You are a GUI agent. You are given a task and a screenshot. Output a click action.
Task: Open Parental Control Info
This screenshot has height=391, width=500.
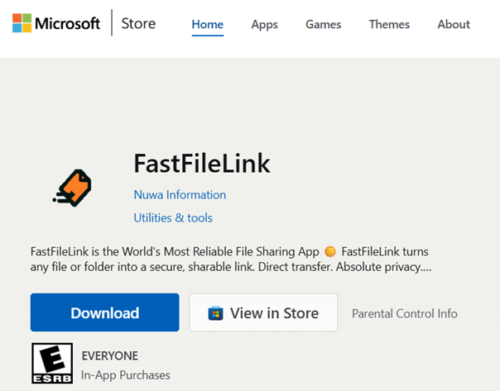405,313
